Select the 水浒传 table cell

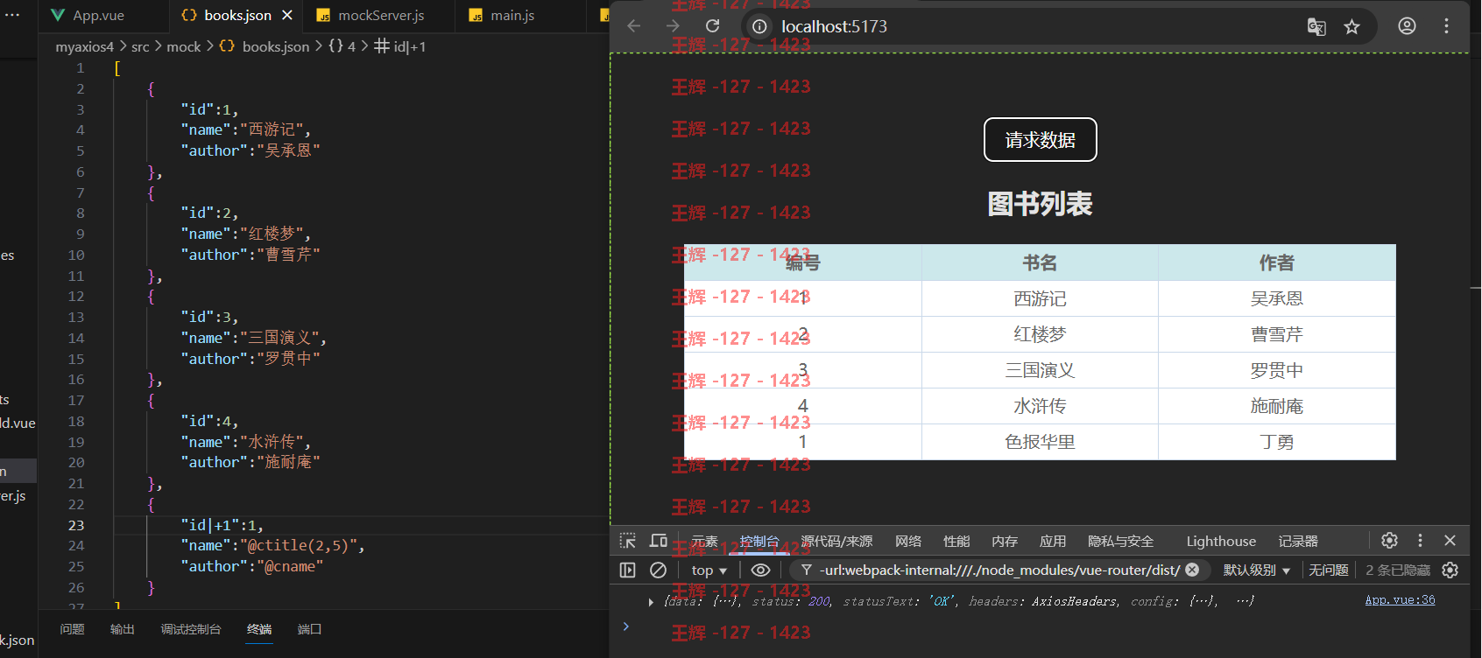[1040, 406]
